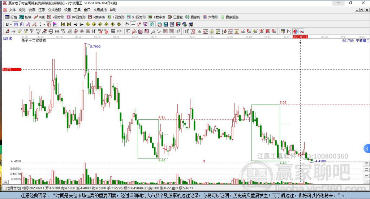
Task: Toggle first pressed icon after 日 dropdown
Action: click(x=16, y=24)
